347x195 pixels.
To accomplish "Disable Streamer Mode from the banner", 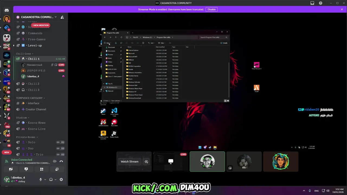I will tap(211, 9).
